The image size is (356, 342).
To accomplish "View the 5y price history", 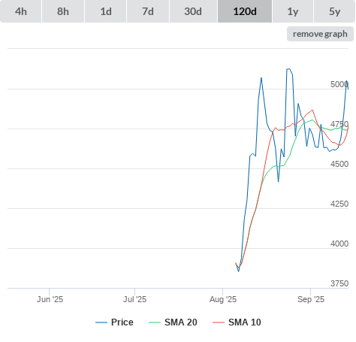I will coord(335,11).
